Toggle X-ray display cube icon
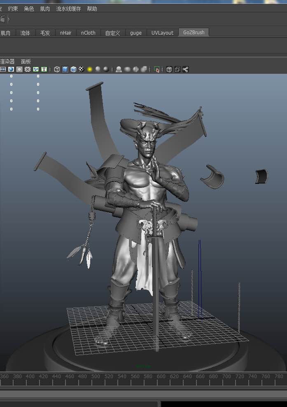 (x=169, y=69)
